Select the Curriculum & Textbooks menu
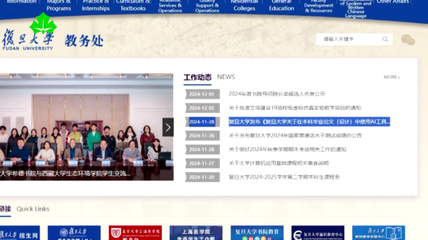Screen dimensions: 428x240 tap(133, 5)
